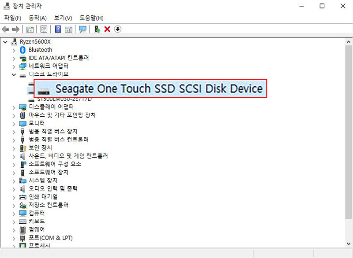This screenshot has width=353, height=258.
Task: Click the Bluetooth category icon
Action: (23, 50)
